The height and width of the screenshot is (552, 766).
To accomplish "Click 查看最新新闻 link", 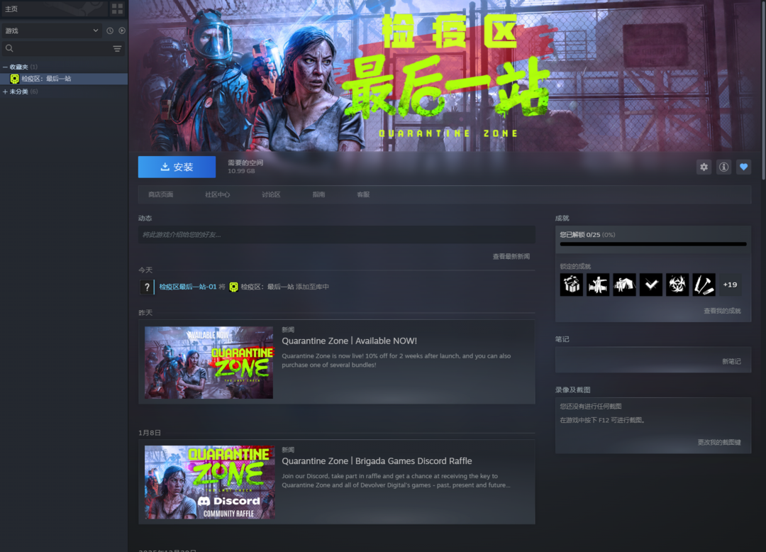I will 511,256.
